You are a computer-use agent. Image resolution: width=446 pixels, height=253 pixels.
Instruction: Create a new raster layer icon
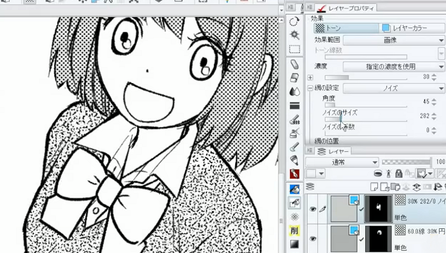tap(375, 187)
